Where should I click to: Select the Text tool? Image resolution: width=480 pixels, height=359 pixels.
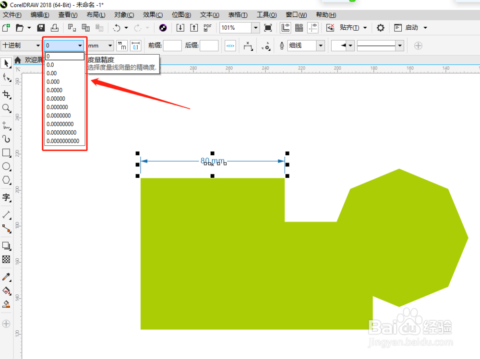coord(6,197)
